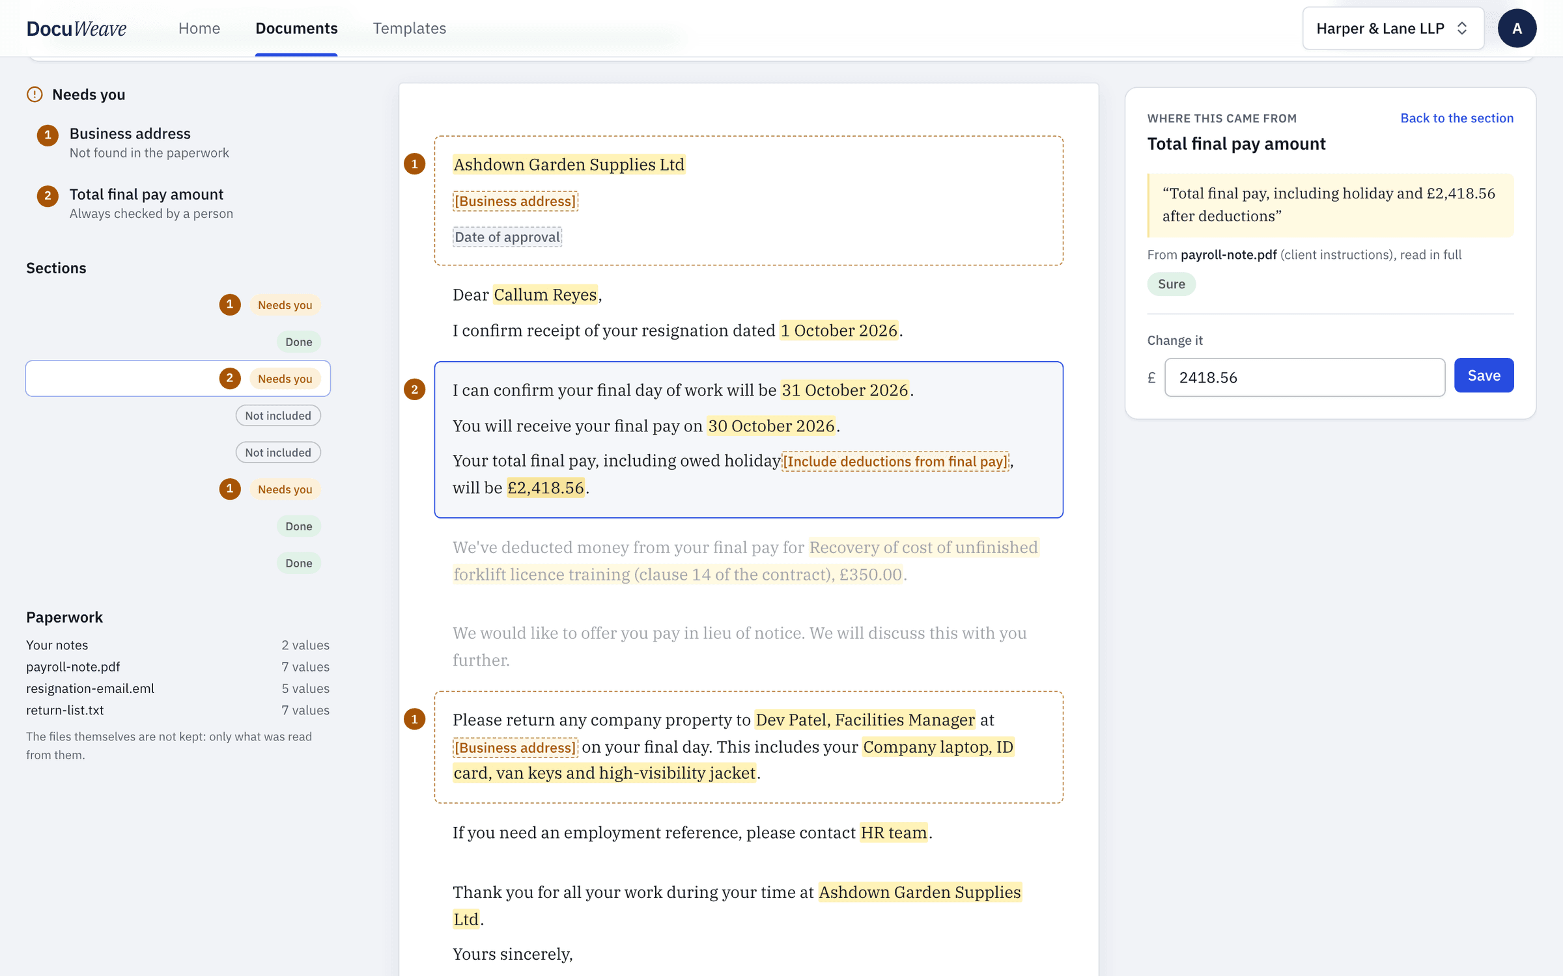The width and height of the screenshot is (1563, 976).
Task: Click the highlighted date 1 October 2026
Action: [839, 331]
